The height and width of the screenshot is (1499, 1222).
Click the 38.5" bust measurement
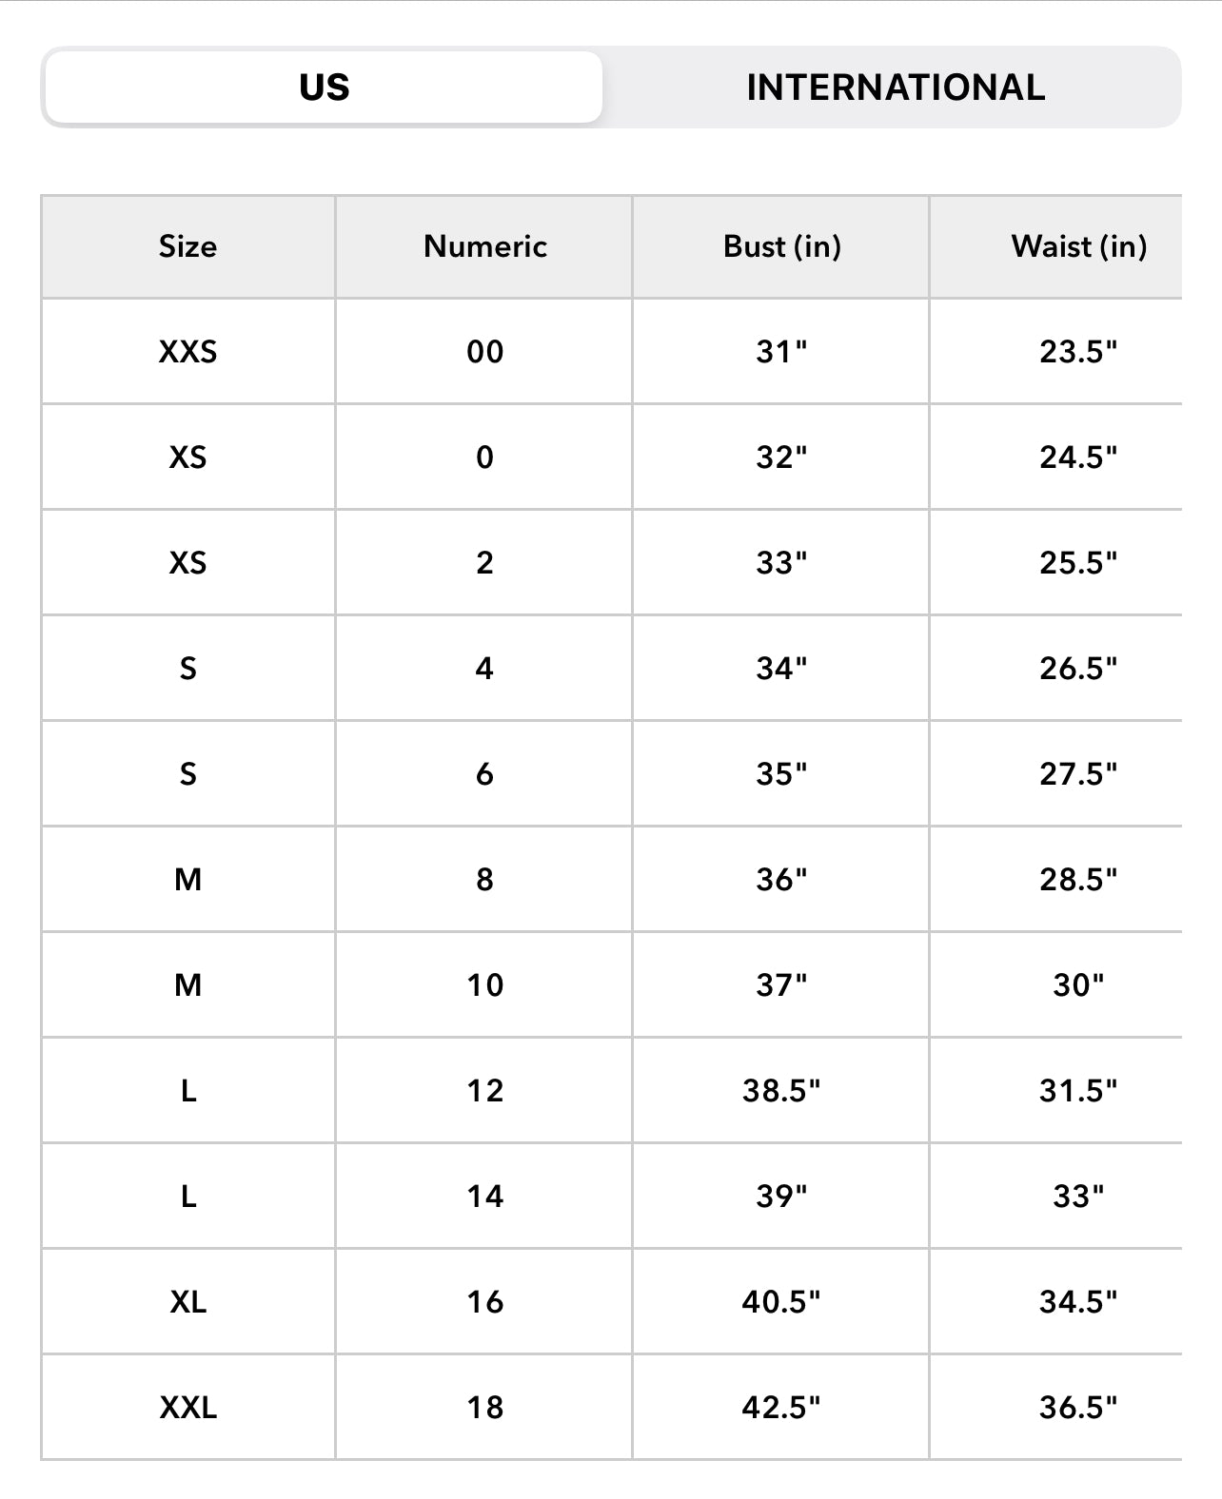[781, 1091]
